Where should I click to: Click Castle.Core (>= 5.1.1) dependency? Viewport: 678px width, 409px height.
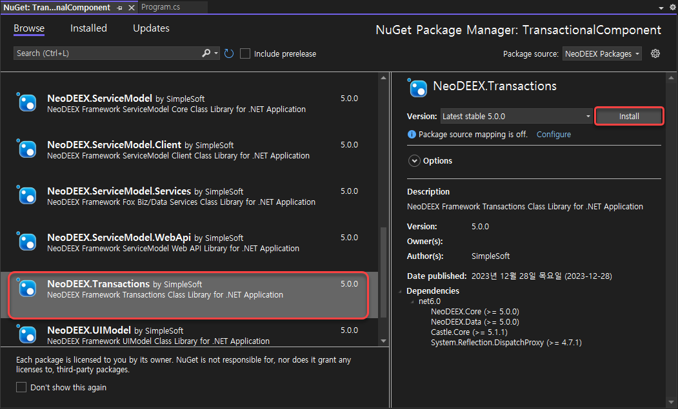point(469,332)
